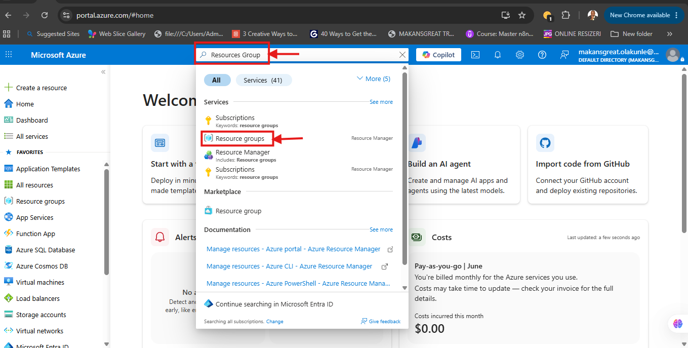Click the Help question mark icon
Image resolution: width=688 pixels, height=348 pixels.
click(542, 55)
